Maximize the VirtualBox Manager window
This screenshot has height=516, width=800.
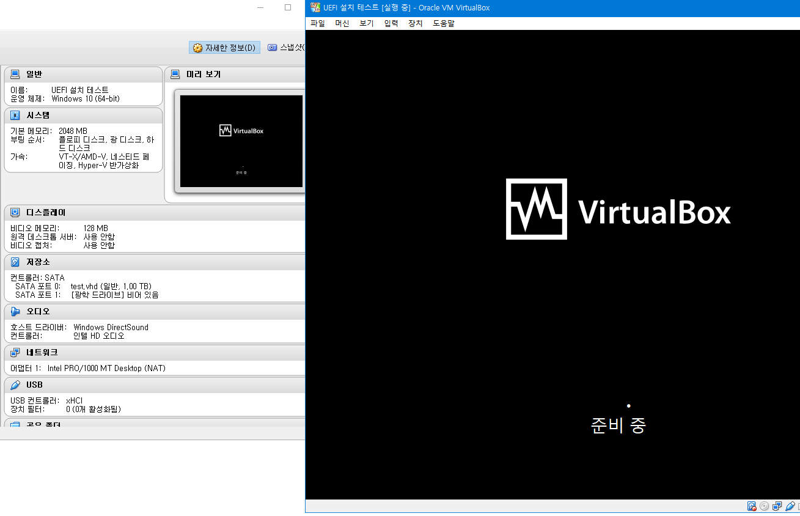[x=288, y=7]
